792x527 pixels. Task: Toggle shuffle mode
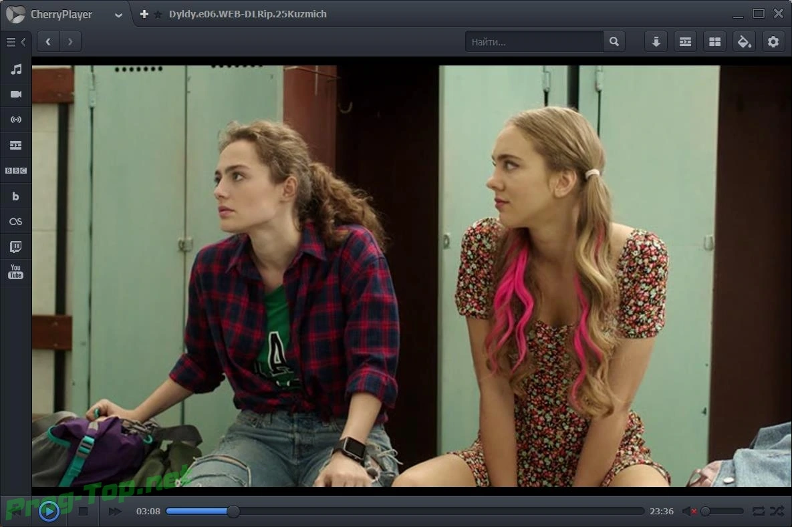pos(777,512)
